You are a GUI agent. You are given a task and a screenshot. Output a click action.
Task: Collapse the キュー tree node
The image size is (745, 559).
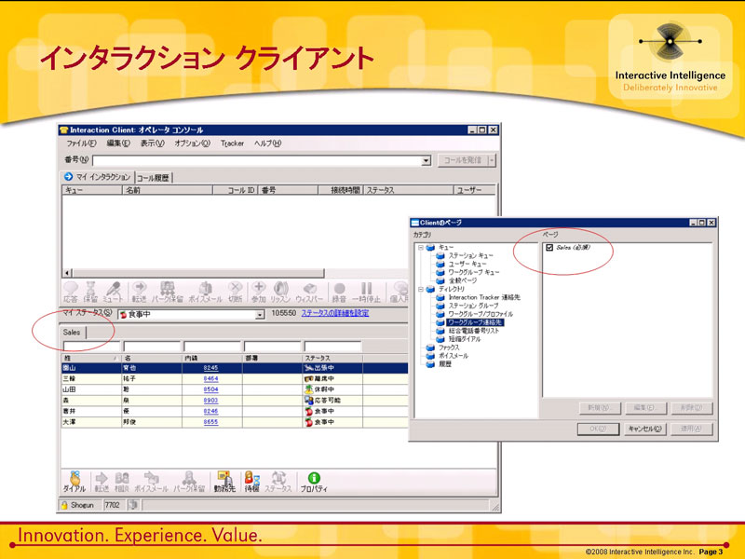421,248
